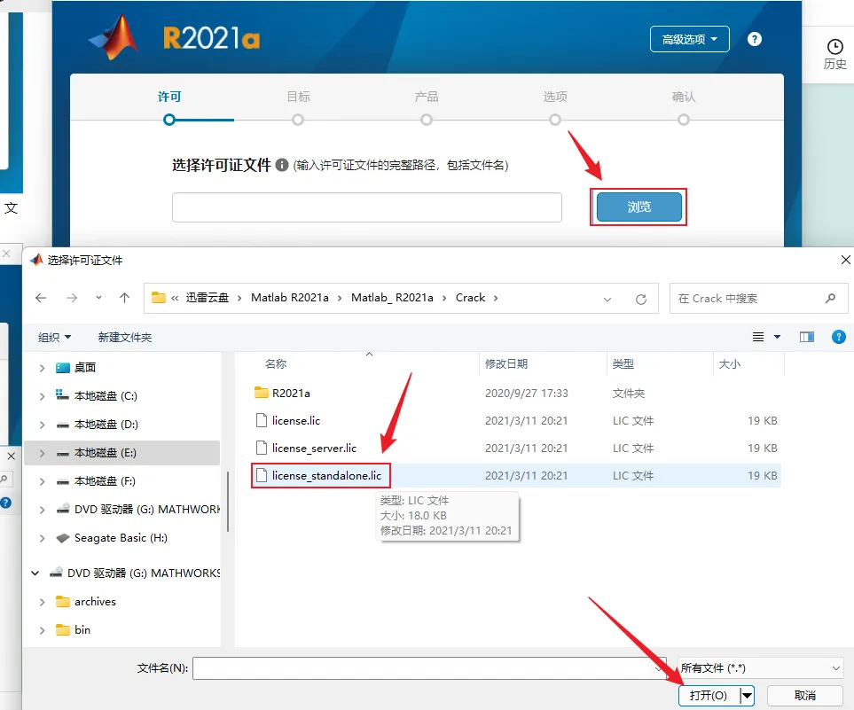This screenshot has width=854, height=710.
Task: Click the 浏览 button
Action: (639, 207)
